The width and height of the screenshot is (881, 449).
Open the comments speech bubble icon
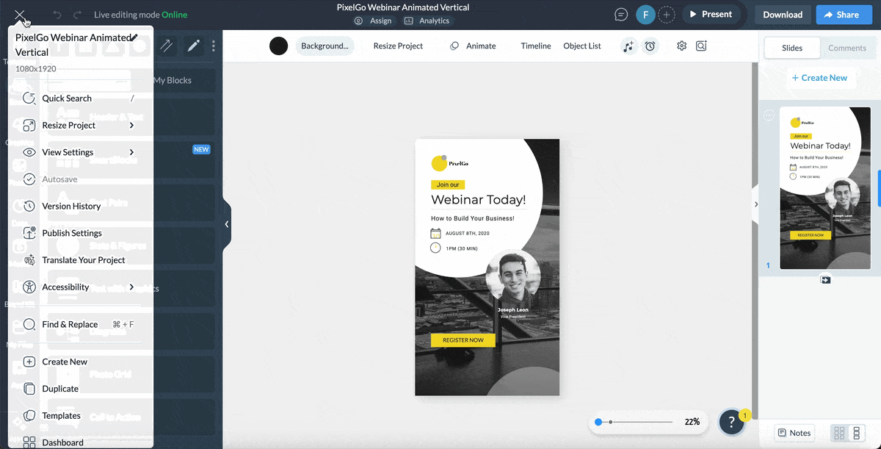tap(622, 15)
